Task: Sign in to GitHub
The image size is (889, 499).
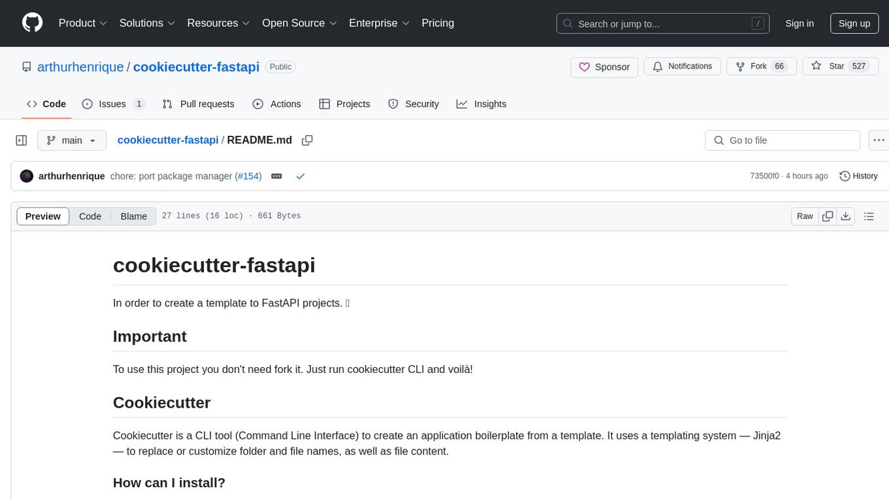Action: (799, 24)
